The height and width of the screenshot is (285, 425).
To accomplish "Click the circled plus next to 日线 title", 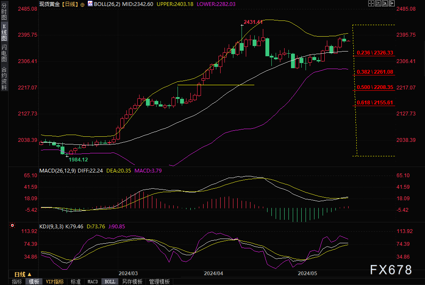I will pyautogui.click(x=82, y=5).
